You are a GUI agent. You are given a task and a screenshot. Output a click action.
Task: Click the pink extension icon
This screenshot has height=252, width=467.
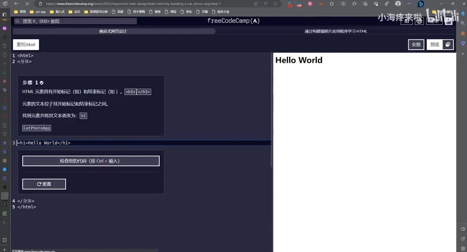(x=310, y=4)
